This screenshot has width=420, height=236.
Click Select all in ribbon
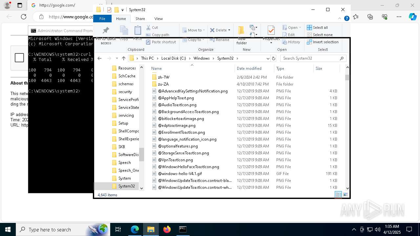tap(317, 28)
